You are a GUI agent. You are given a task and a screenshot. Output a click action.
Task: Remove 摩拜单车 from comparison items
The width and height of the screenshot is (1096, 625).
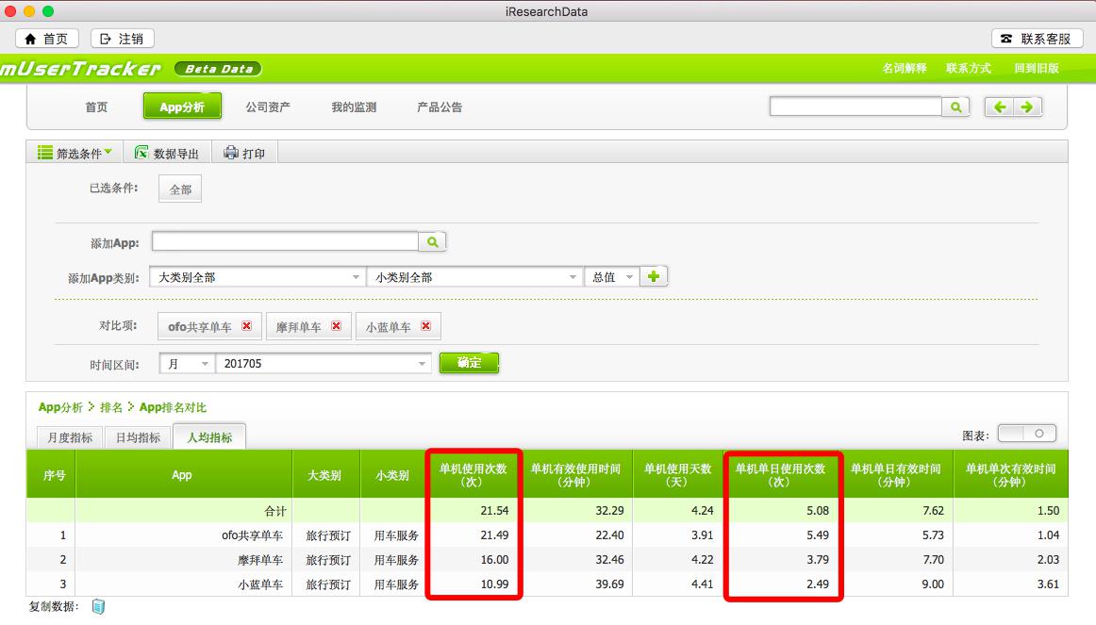tap(336, 326)
